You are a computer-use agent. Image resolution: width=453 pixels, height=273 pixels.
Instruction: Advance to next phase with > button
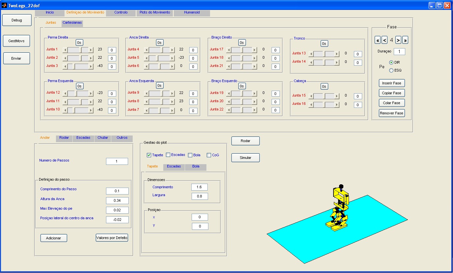tap(398, 40)
